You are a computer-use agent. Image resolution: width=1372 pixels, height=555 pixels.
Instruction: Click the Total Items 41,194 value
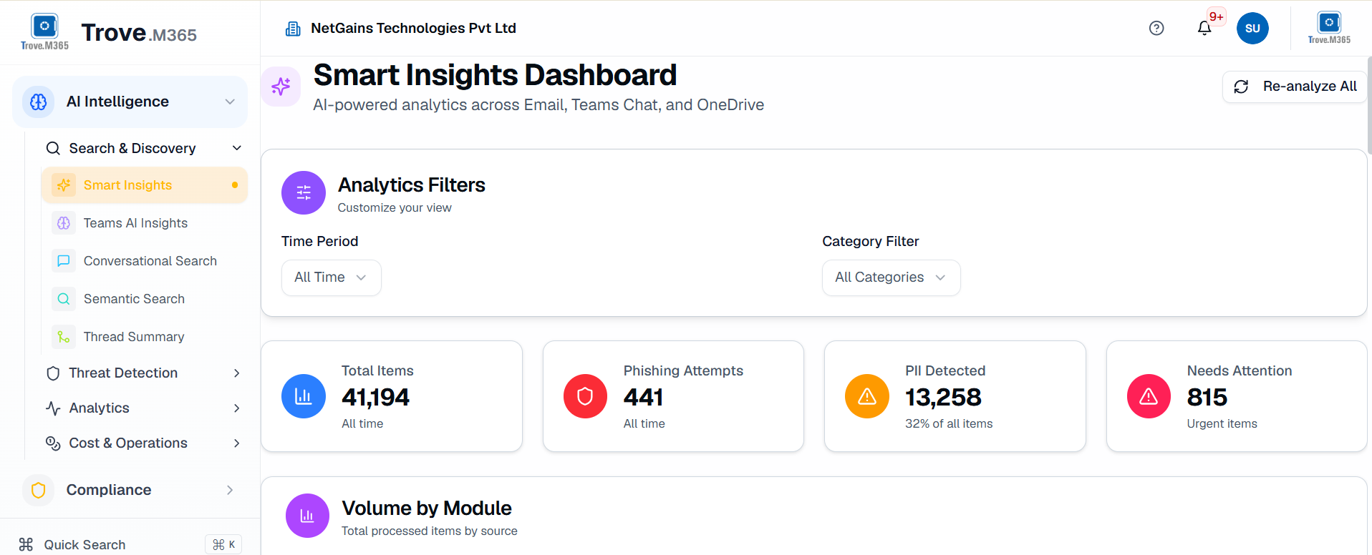point(375,397)
